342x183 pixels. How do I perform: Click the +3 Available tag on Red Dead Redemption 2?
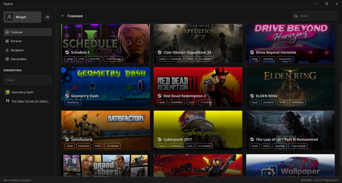pos(206,102)
